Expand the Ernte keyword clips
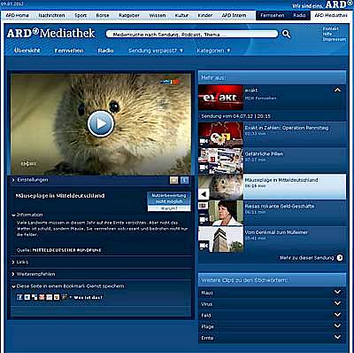 tap(337, 337)
